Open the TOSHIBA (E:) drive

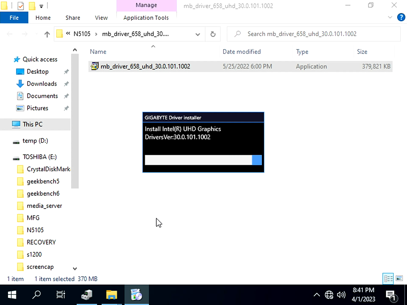(39, 157)
